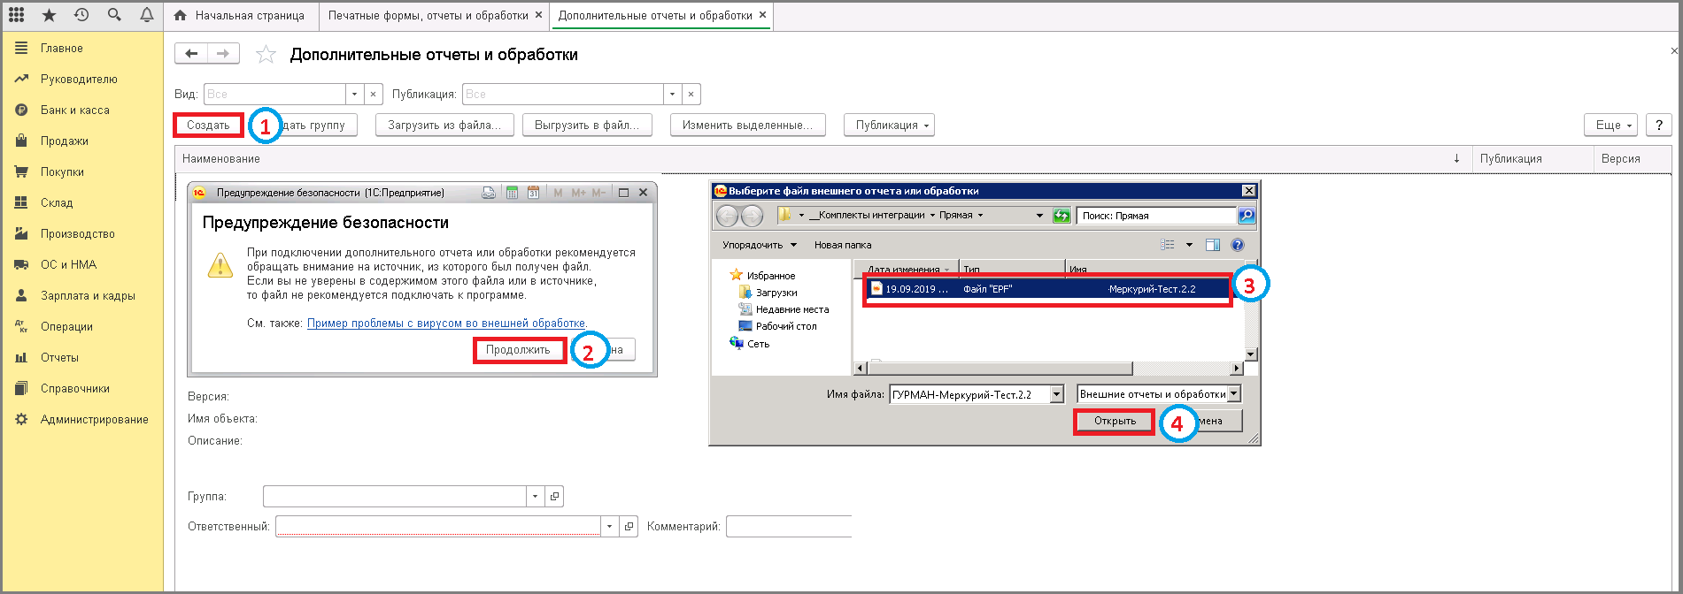The height and width of the screenshot is (594, 1683).
Task: Open the Favorites star in the top bar
Action: point(49,15)
